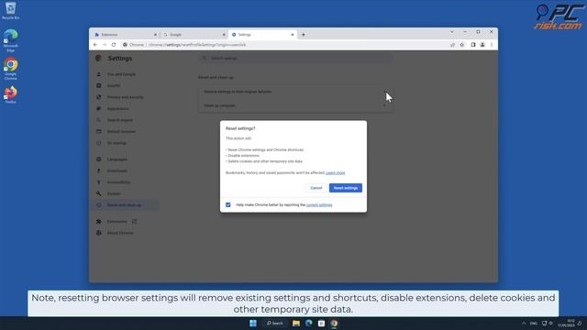Open Chrome three-dot menu

[492, 45]
